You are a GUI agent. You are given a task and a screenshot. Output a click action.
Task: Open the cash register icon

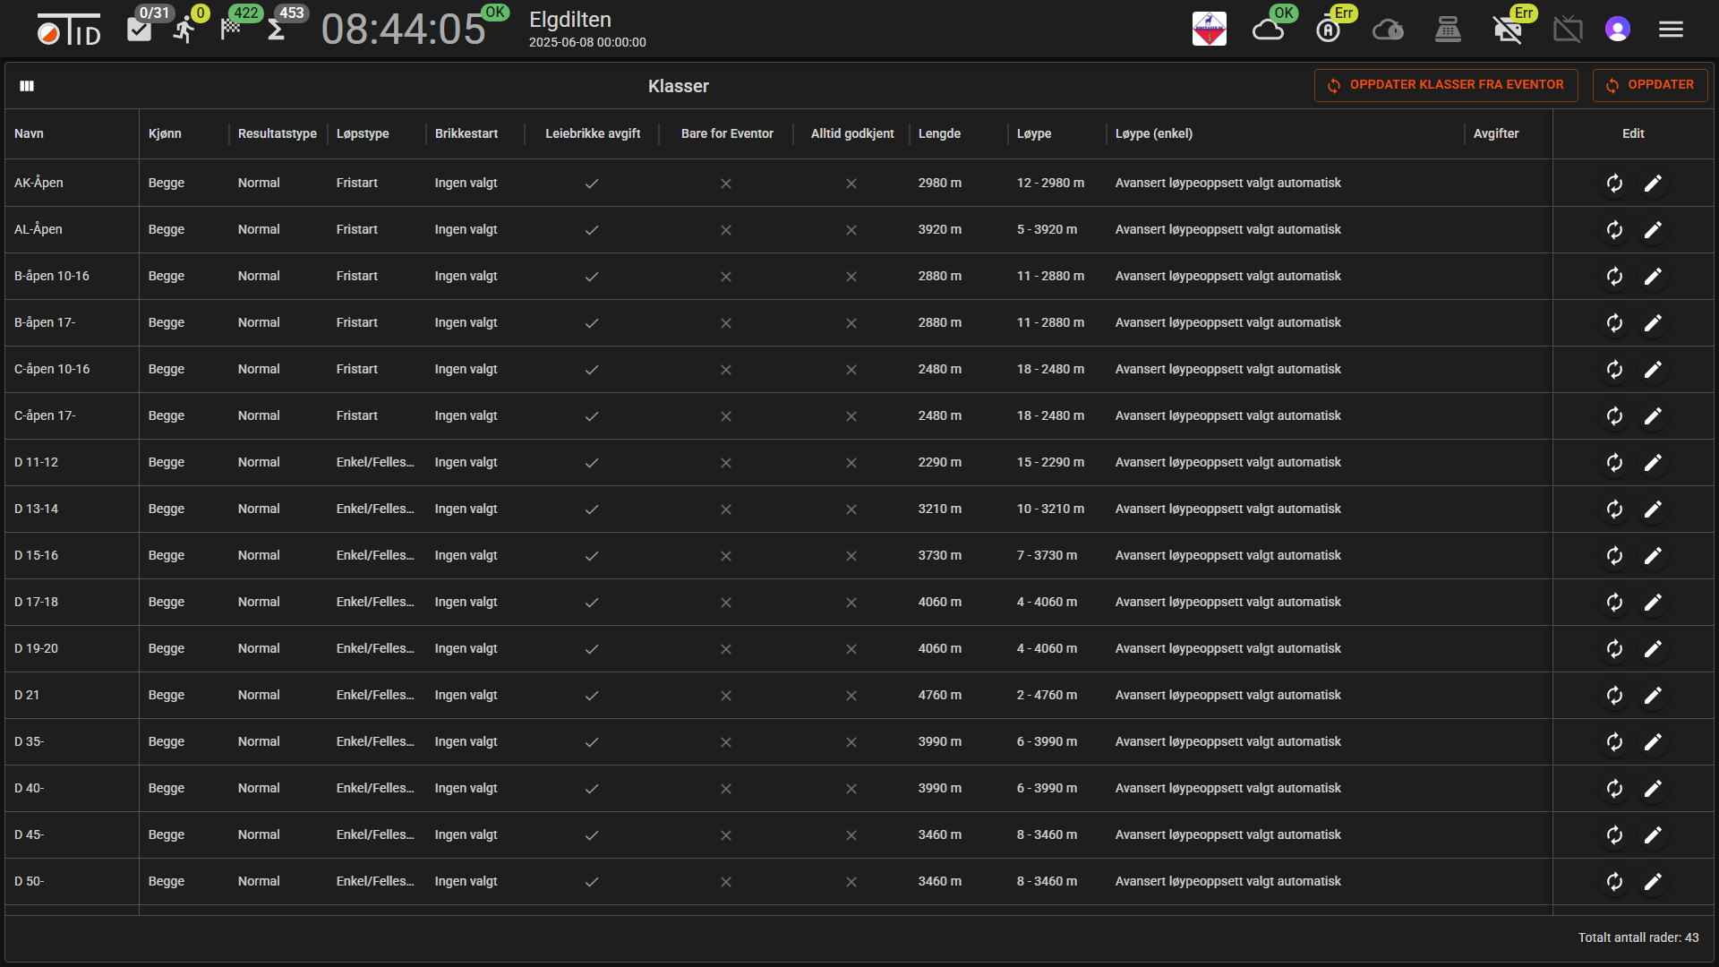pos(1448,30)
